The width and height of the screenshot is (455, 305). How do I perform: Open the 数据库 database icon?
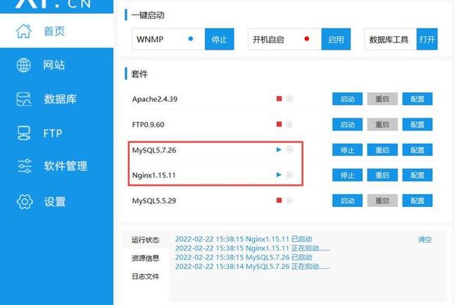tap(23, 99)
